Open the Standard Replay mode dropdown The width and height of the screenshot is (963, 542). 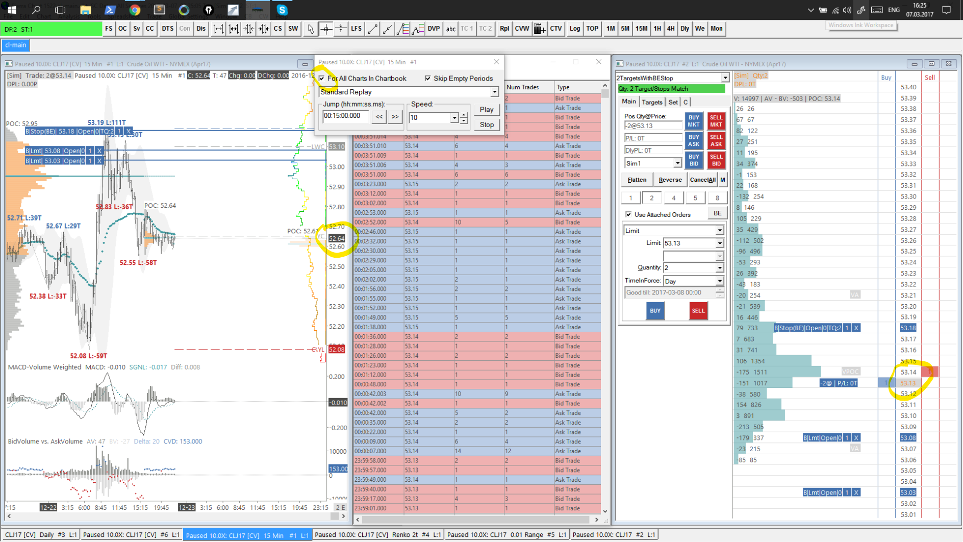[x=494, y=92]
